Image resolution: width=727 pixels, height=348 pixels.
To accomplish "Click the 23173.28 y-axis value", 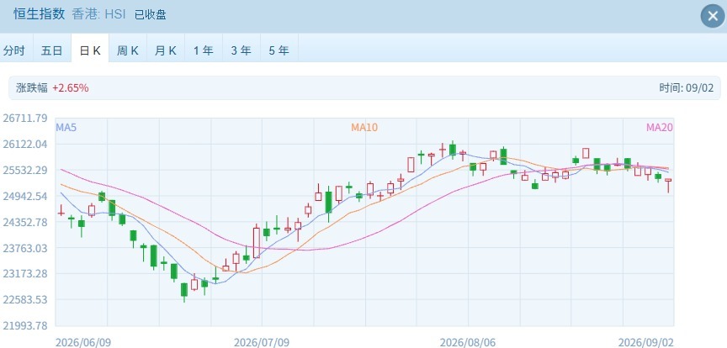I will tap(25, 273).
